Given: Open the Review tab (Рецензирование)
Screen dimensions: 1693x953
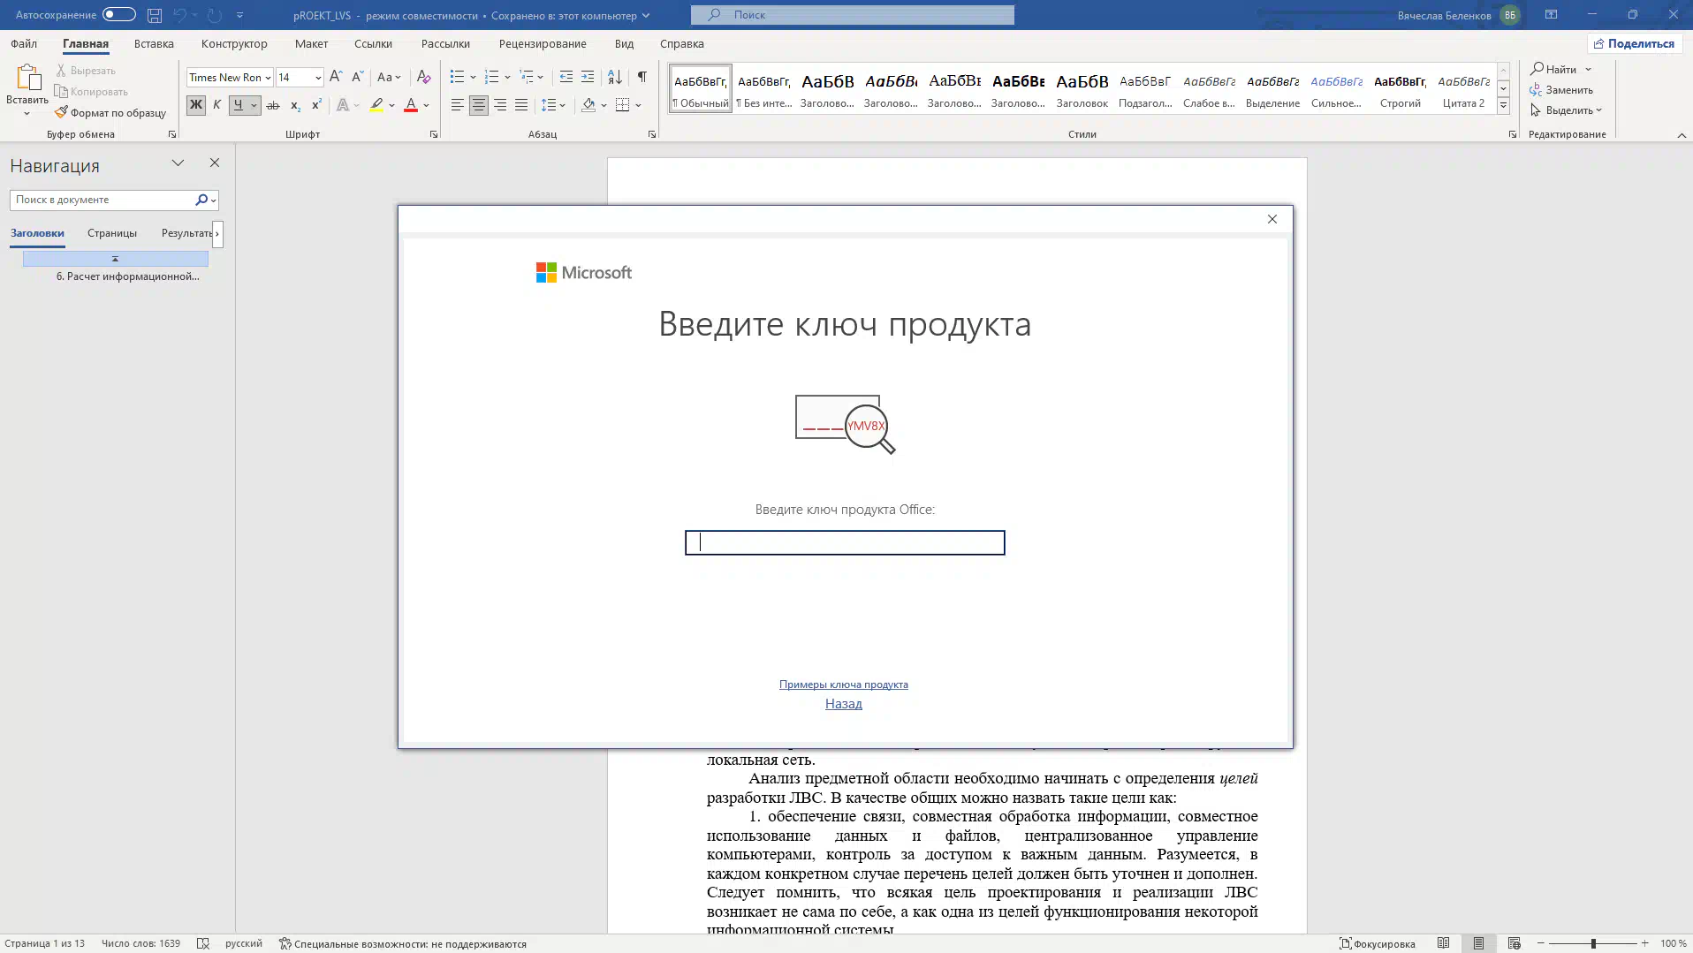Looking at the screenshot, I should coord(543,43).
